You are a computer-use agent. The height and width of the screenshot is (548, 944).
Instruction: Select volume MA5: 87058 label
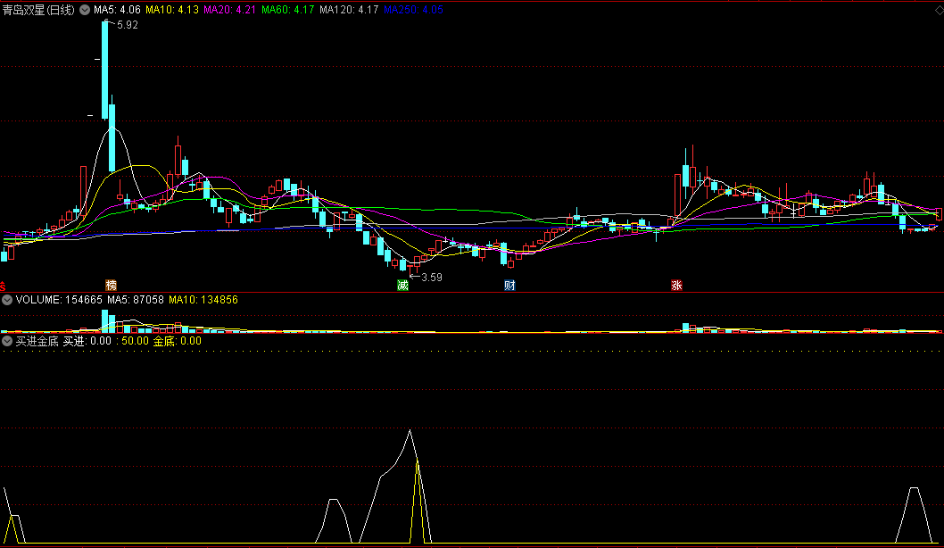tap(136, 300)
